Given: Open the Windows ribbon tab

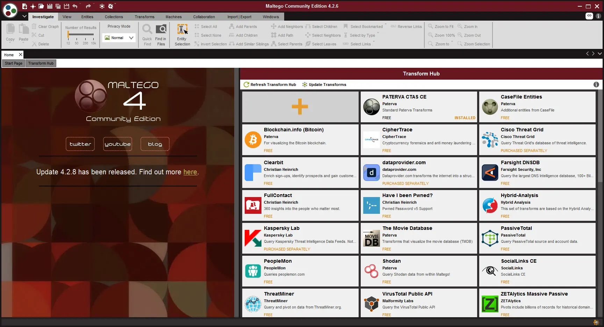Looking at the screenshot, I should 271,17.
